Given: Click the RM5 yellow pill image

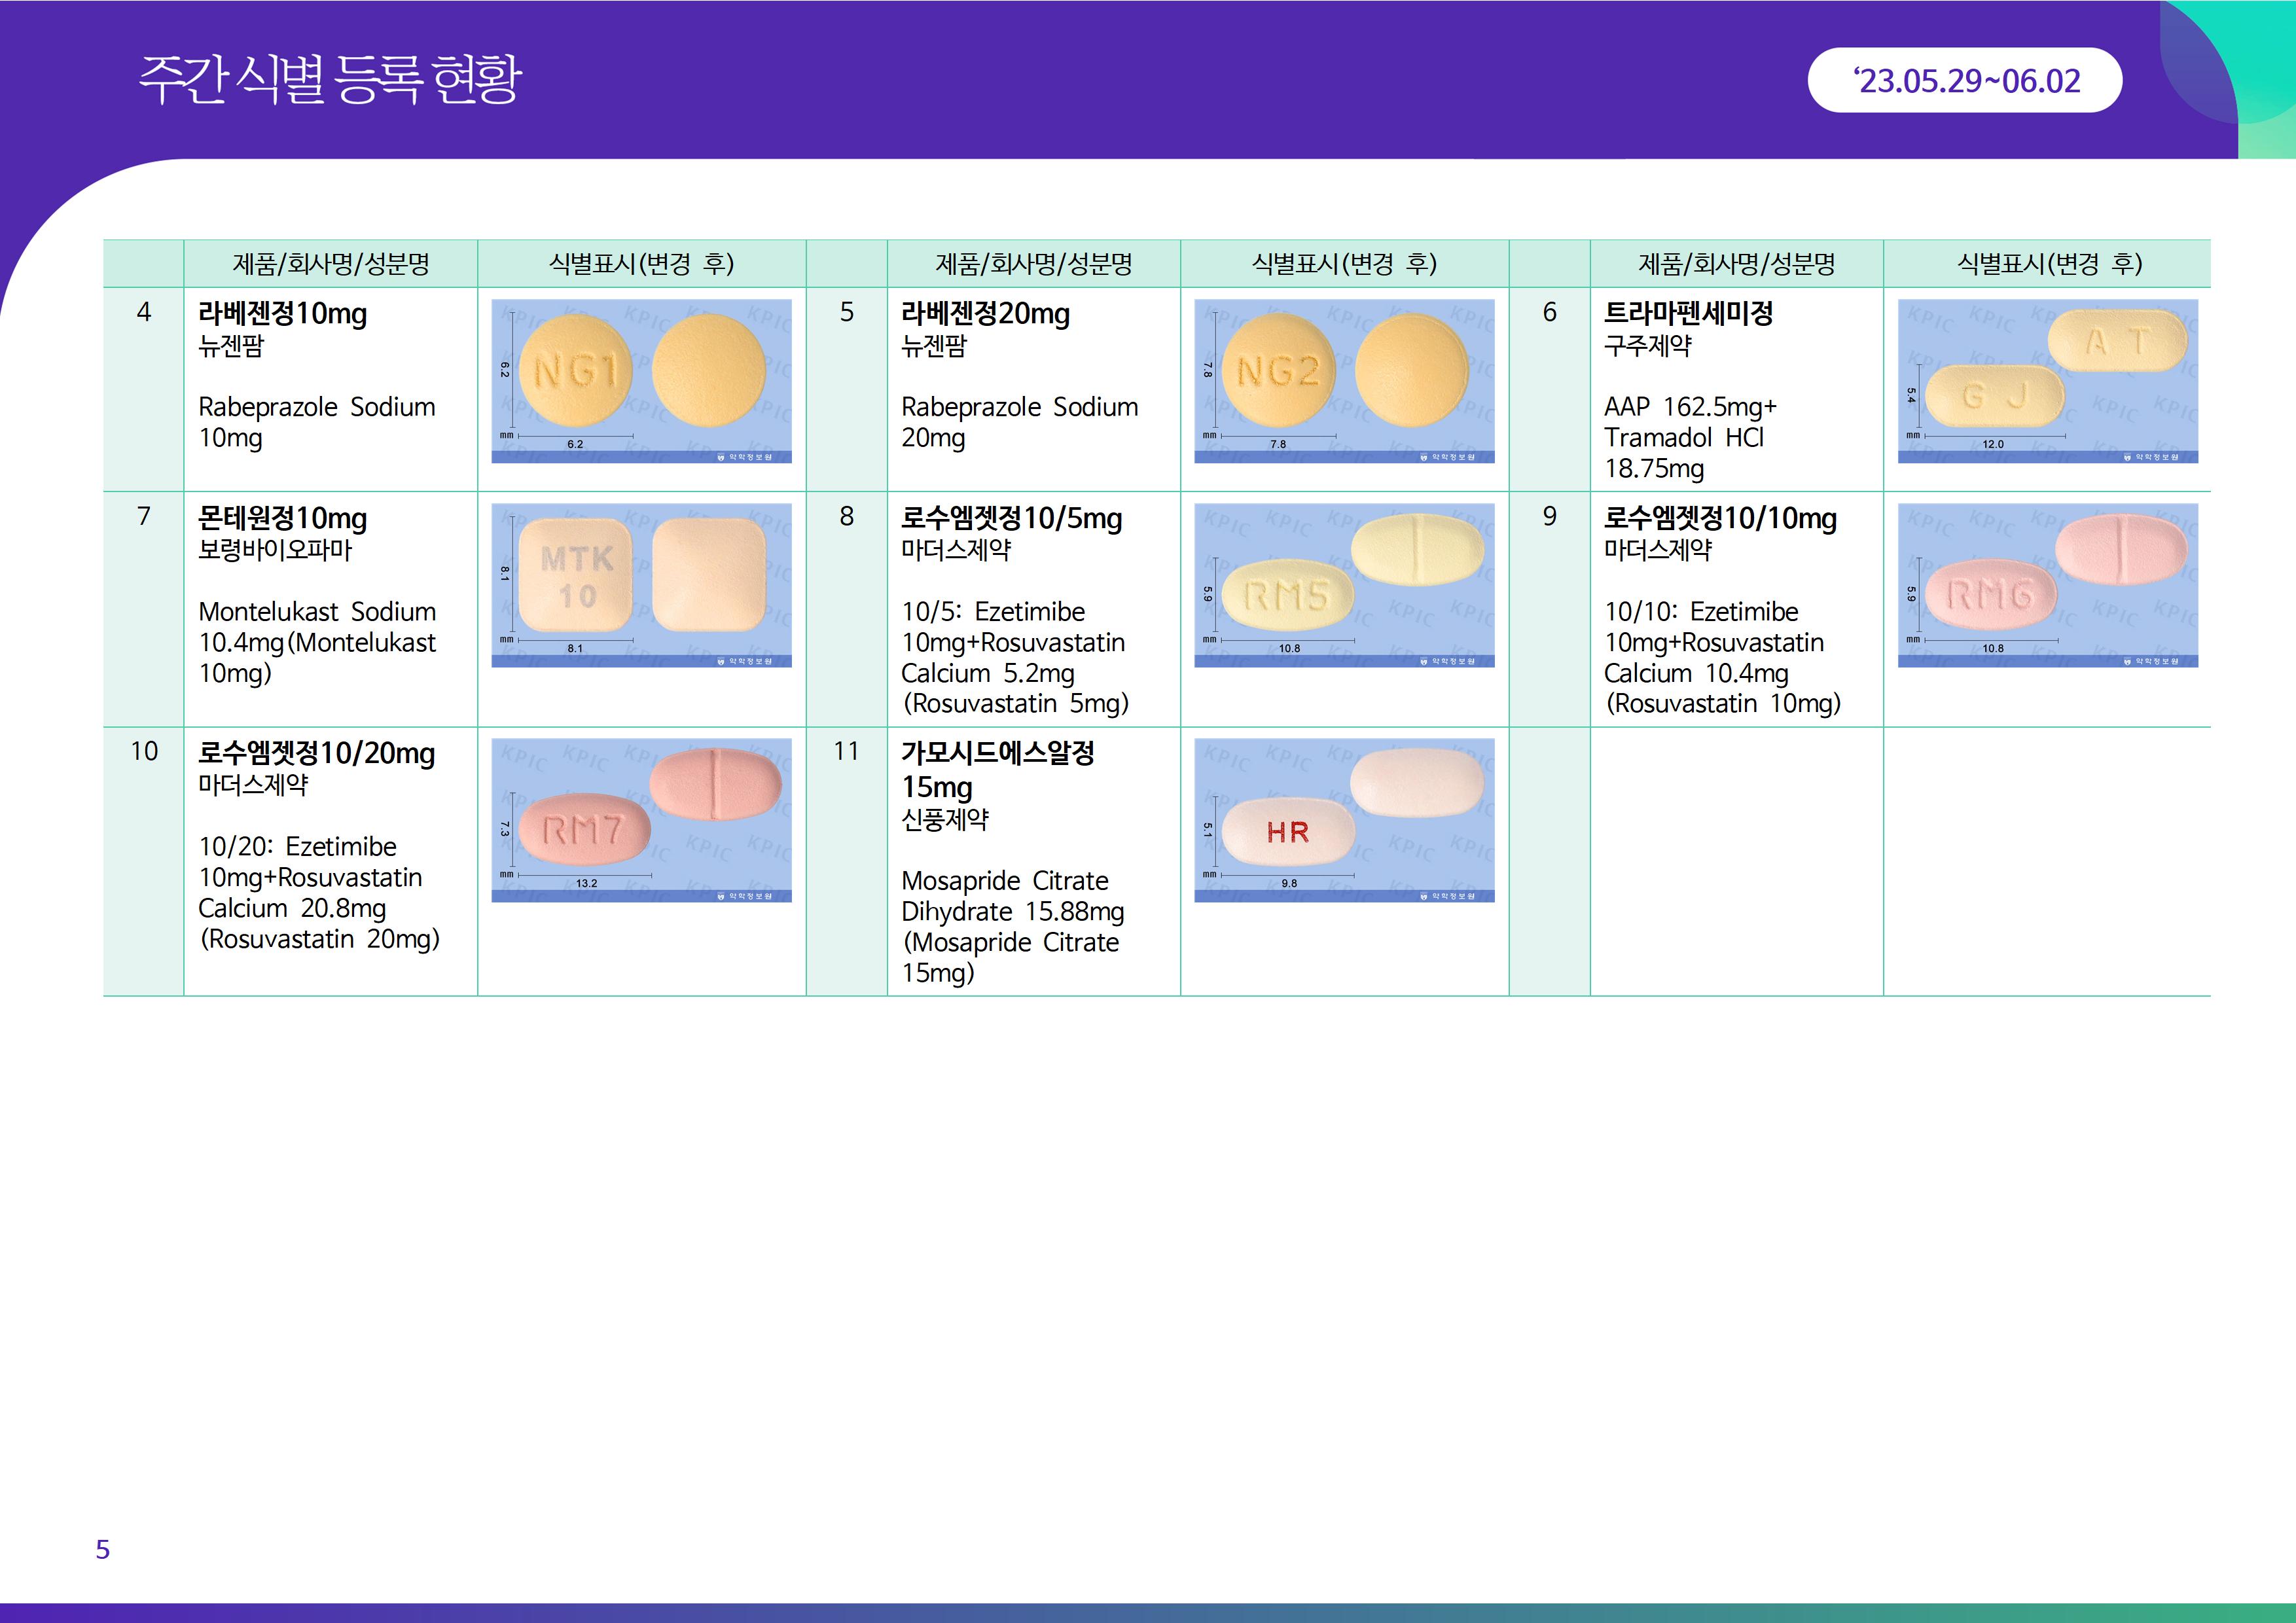Looking at the screenshot, I should (x=1344, y=585).
